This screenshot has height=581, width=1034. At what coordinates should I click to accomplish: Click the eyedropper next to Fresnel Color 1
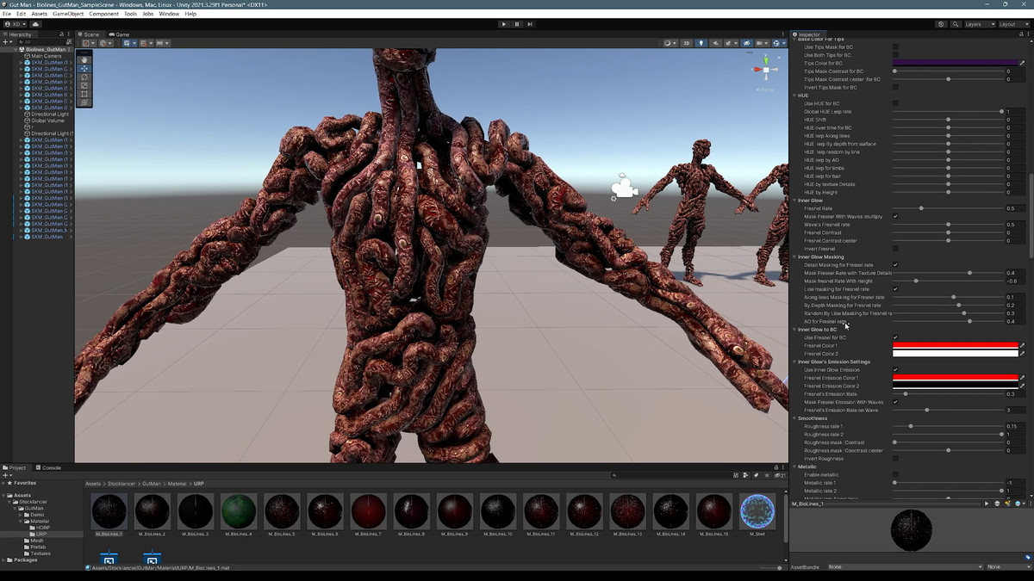coord(1022,346)
